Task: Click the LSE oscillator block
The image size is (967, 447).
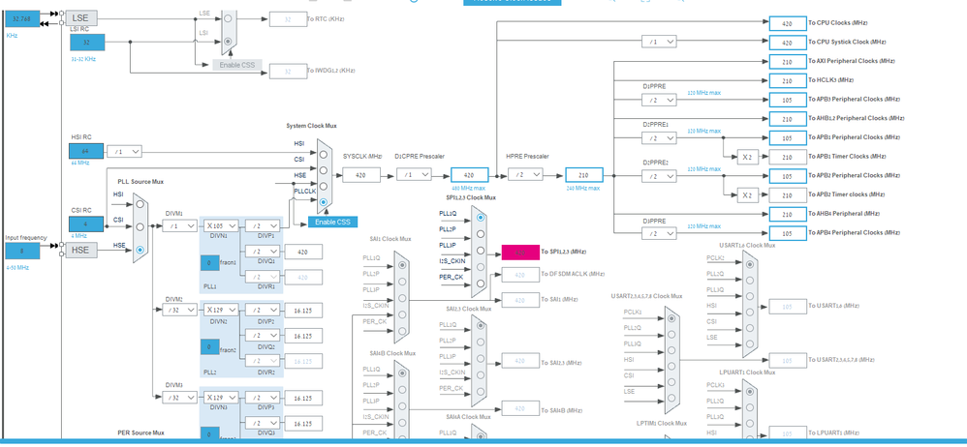Action: pyautogui.click(x=80, y=18)
